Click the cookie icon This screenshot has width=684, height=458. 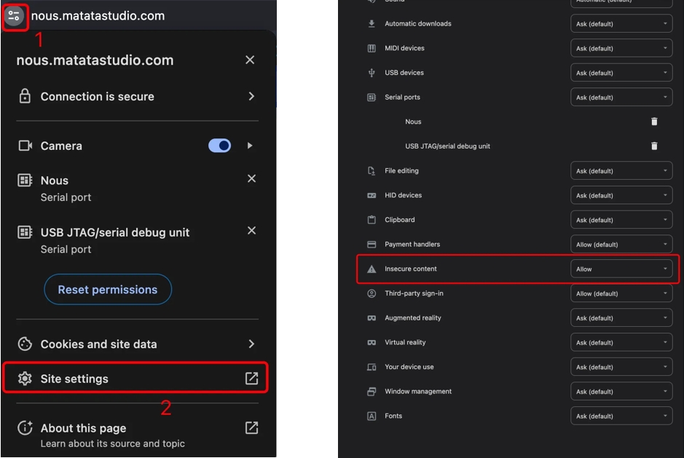tap(25, 344)
